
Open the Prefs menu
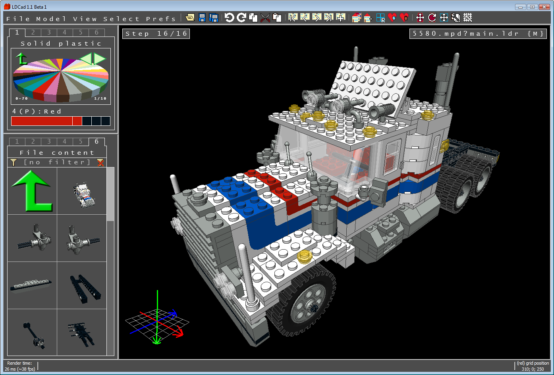coord(160,19)
